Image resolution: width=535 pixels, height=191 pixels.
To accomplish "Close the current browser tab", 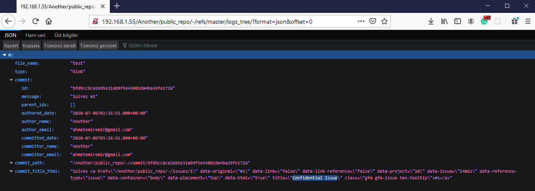I will (x=102, y=6).
